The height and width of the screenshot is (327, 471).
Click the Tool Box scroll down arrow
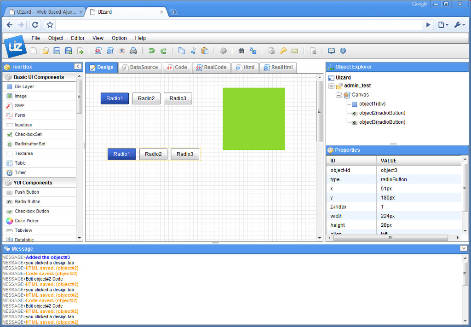(x=79, y=238)
